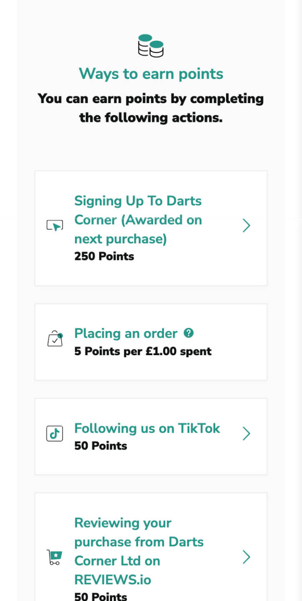Click the 250 Points label
This screenshot has width=302, height=601.
[104, 256]
